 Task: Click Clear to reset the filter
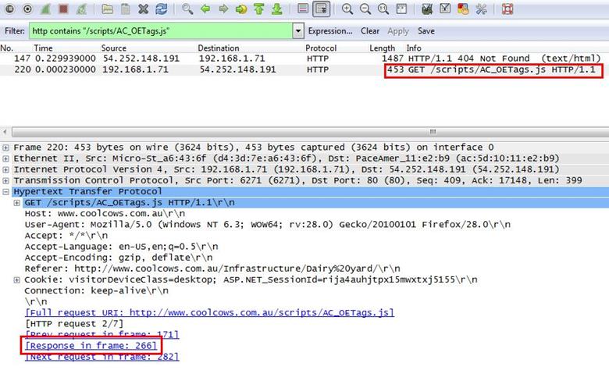[370, 31]
